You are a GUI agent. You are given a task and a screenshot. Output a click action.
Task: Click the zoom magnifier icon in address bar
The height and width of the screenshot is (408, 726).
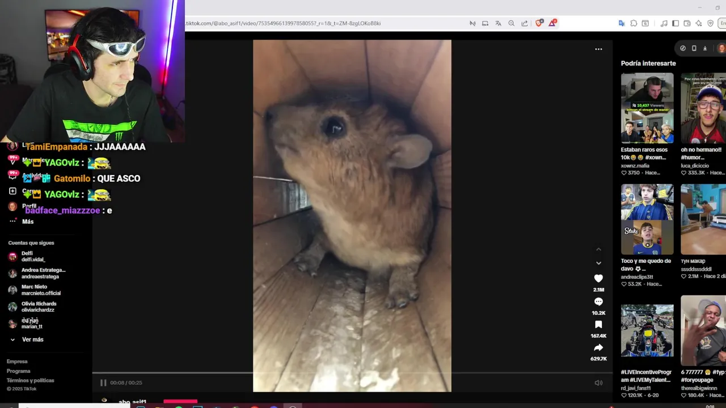[511, 23]
